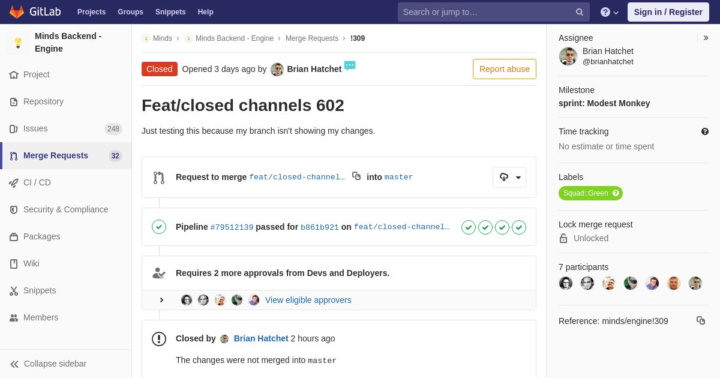Screen dimensions: 720x378
Task: Click the Report abuse button
Action: 504,69
